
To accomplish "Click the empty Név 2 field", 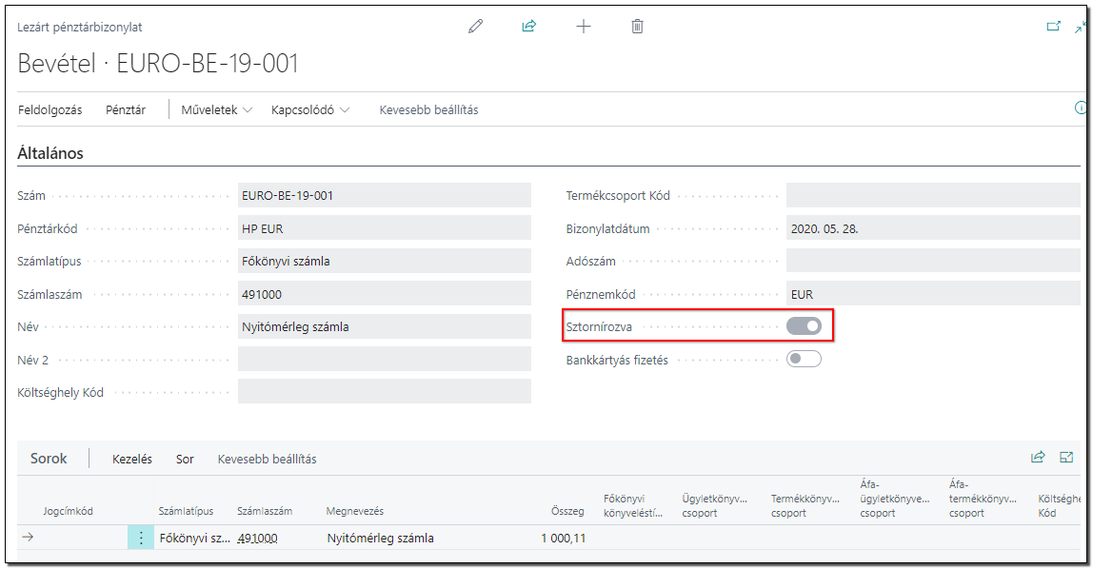I will tap(384, 360).
